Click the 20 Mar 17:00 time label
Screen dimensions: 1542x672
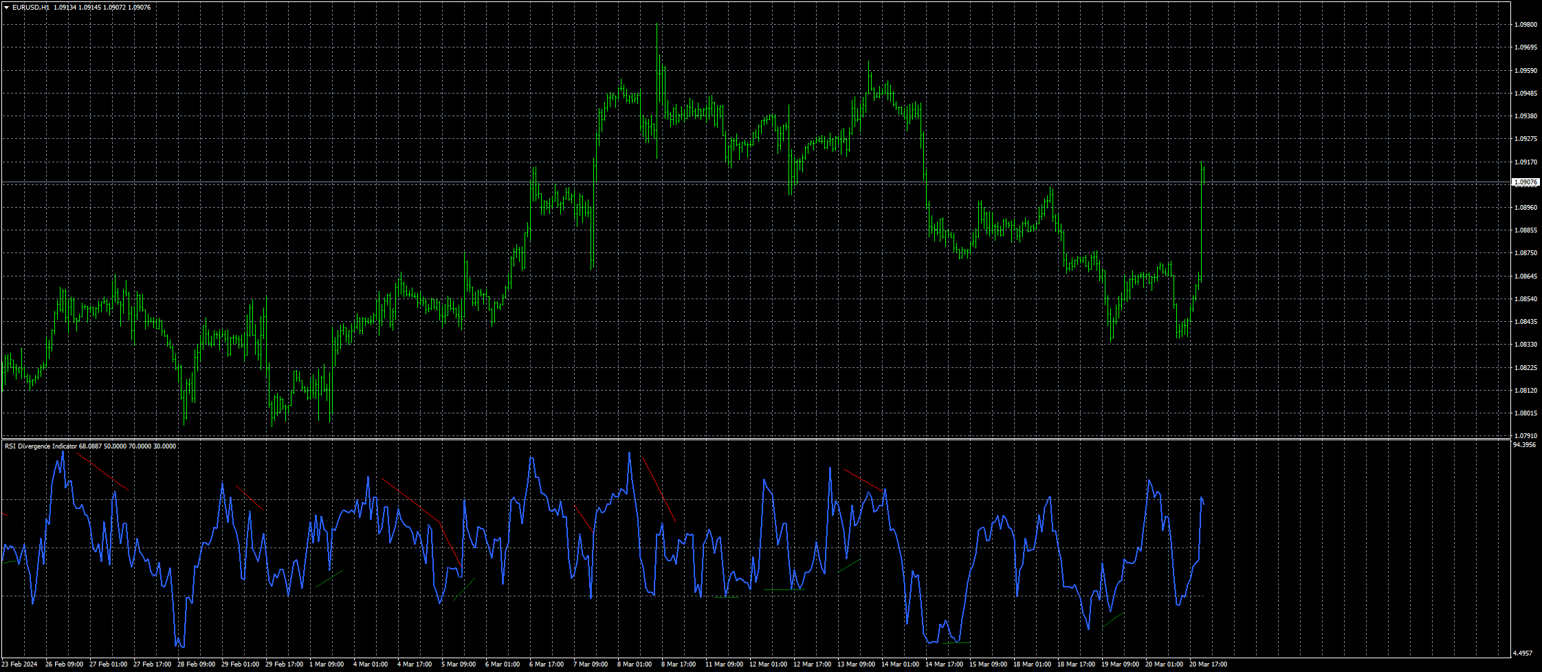1208,664
